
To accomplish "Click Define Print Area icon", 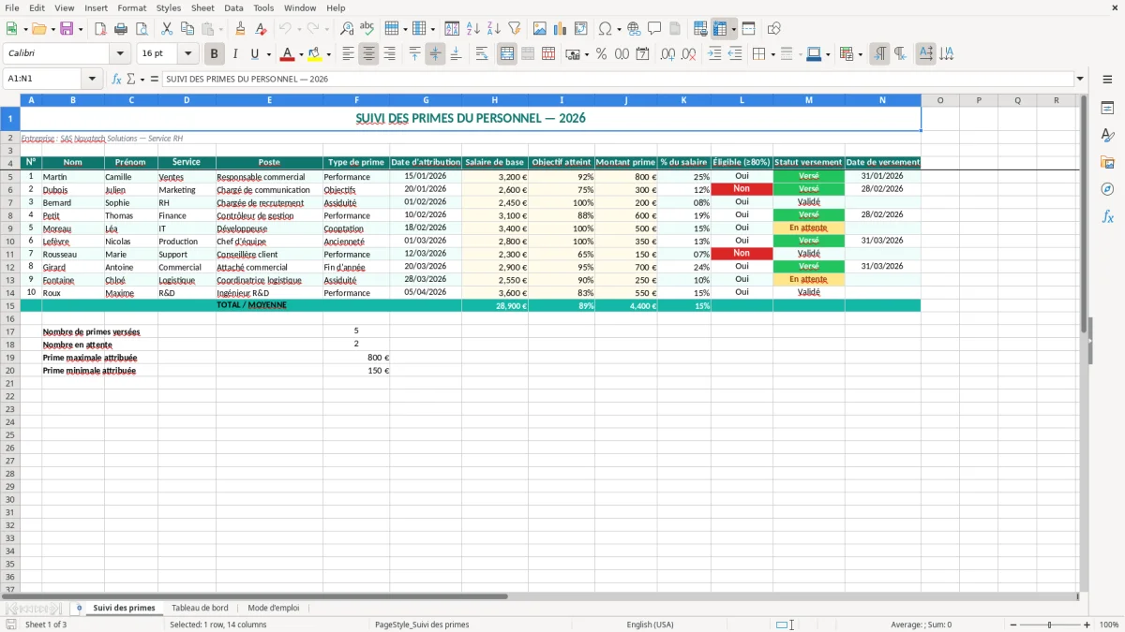I will point(700,29).
